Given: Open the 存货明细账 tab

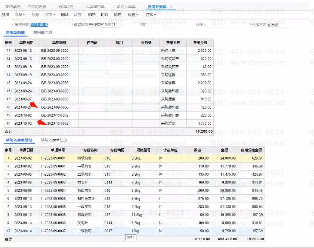Looking at the screenshot, I should pos(37,7).
